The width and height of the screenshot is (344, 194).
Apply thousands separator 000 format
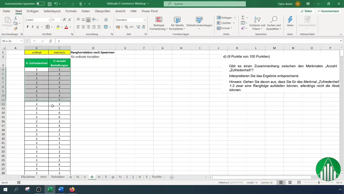pos(131,27)
